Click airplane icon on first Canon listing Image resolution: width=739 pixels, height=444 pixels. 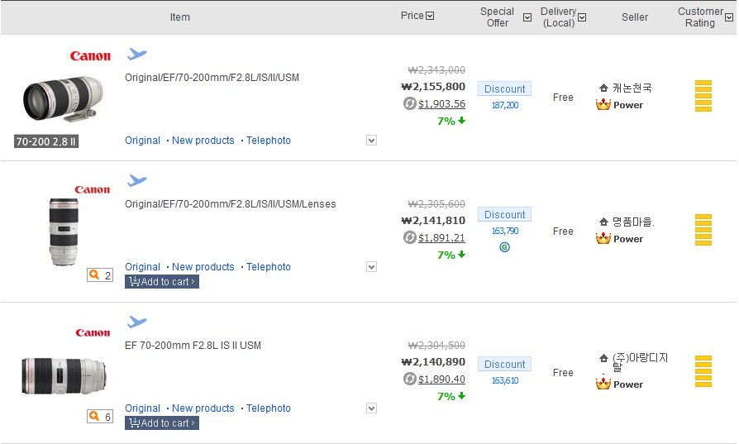point(136,55)
